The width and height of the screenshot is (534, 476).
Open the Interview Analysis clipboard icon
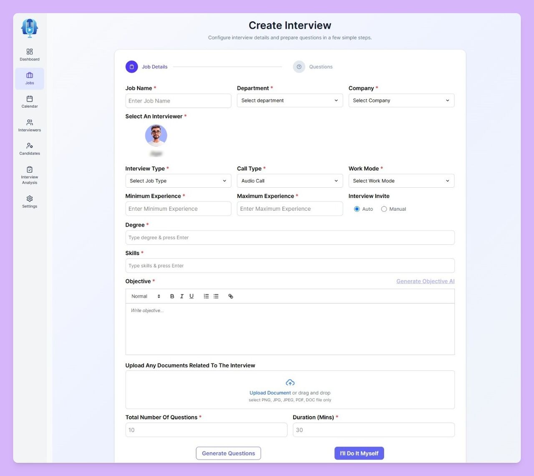tap(30, 169)
